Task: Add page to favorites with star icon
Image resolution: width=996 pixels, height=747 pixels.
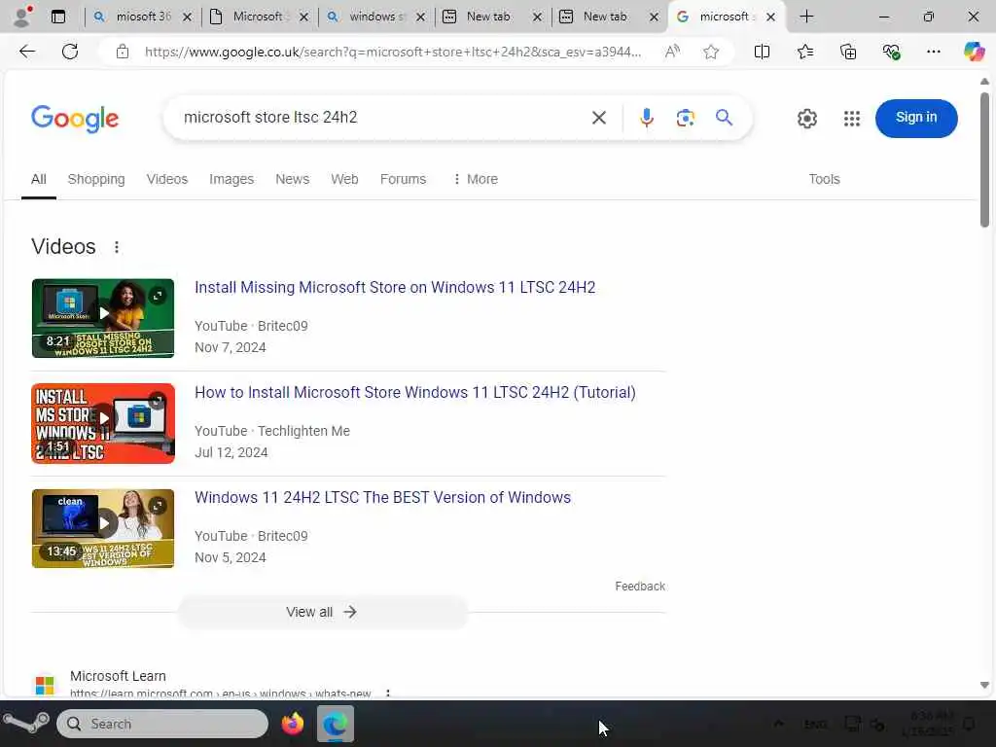Action: [x=711, y=52]
